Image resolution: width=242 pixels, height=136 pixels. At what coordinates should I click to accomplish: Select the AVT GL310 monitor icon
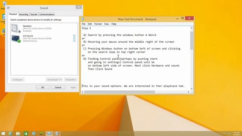coord(16,39)
